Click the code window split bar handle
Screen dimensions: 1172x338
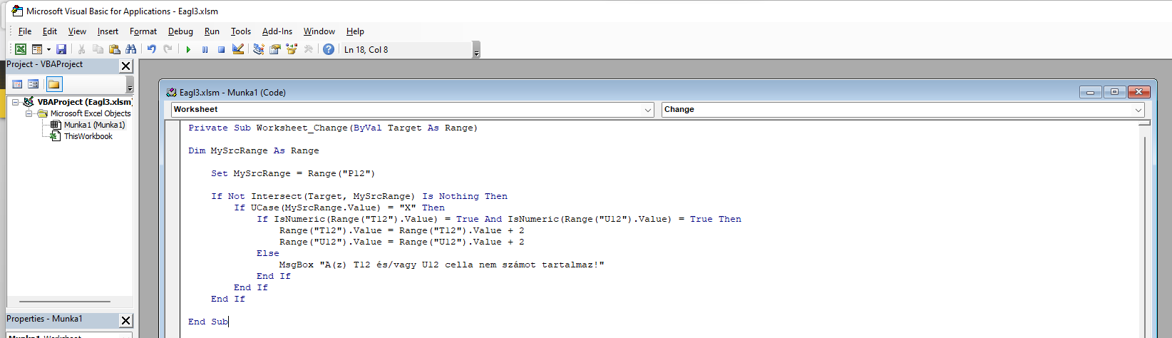tap(1145, 123)
